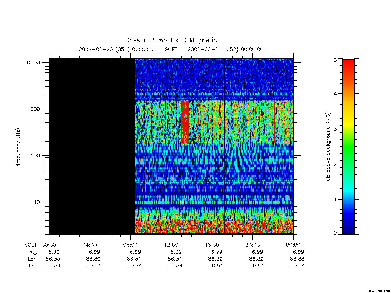Click the green middle section of the color bar
The height and width of the screenshot is (293, 391).
(x=348, y=147)
